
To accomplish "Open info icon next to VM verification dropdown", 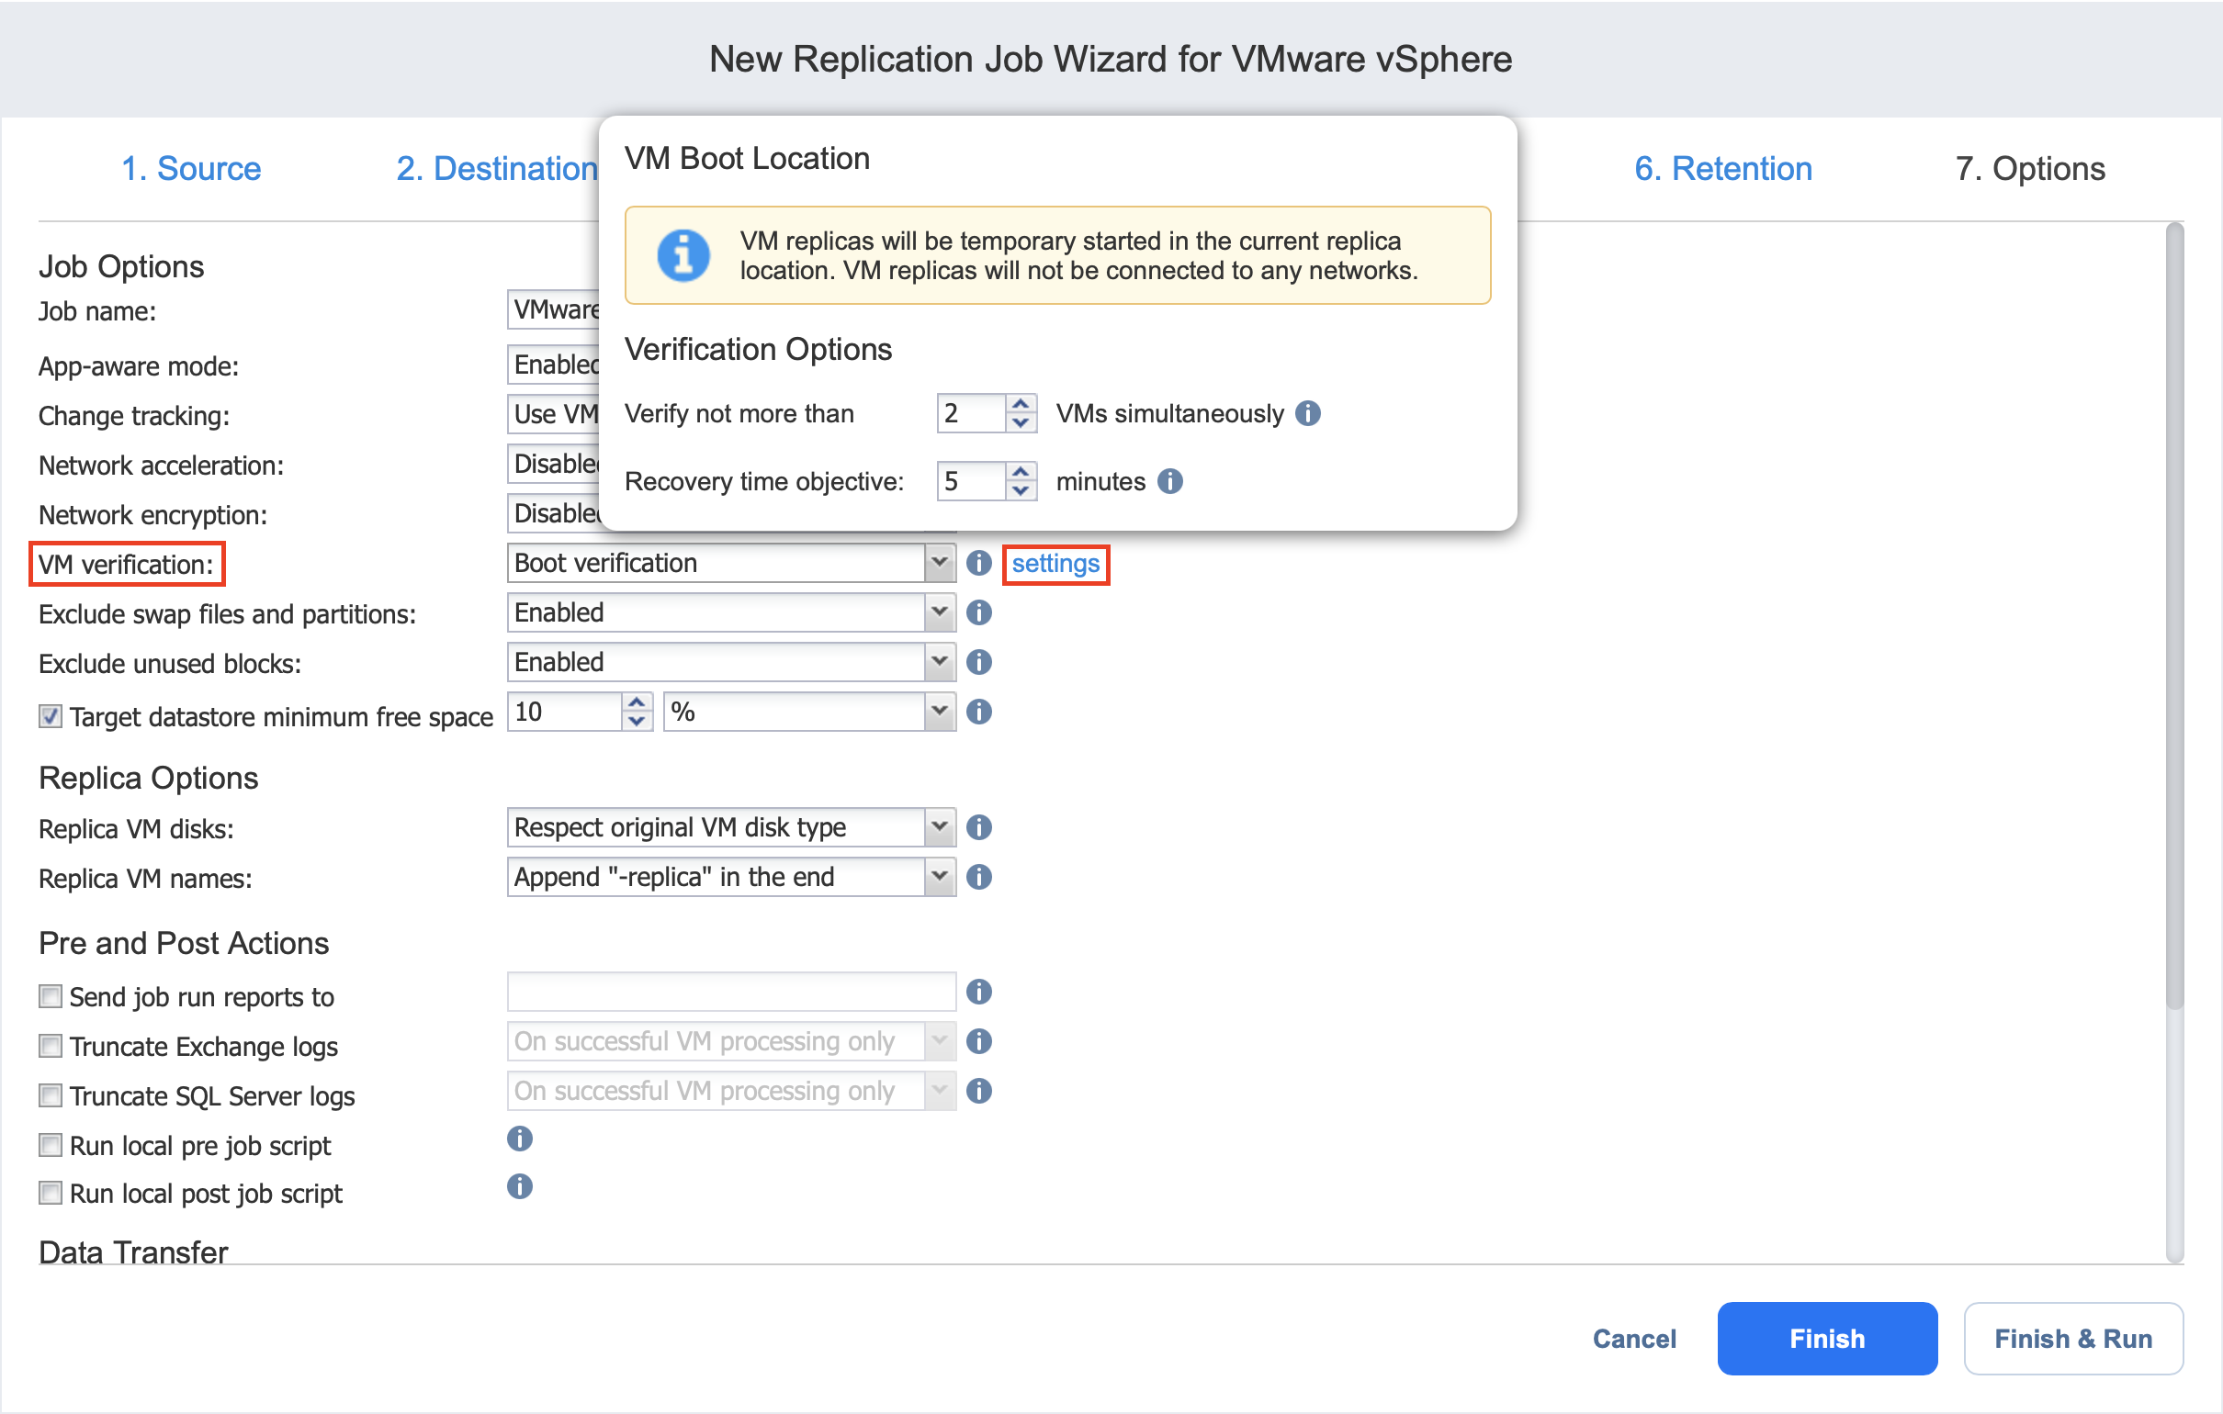I will [x=978, y=563].
